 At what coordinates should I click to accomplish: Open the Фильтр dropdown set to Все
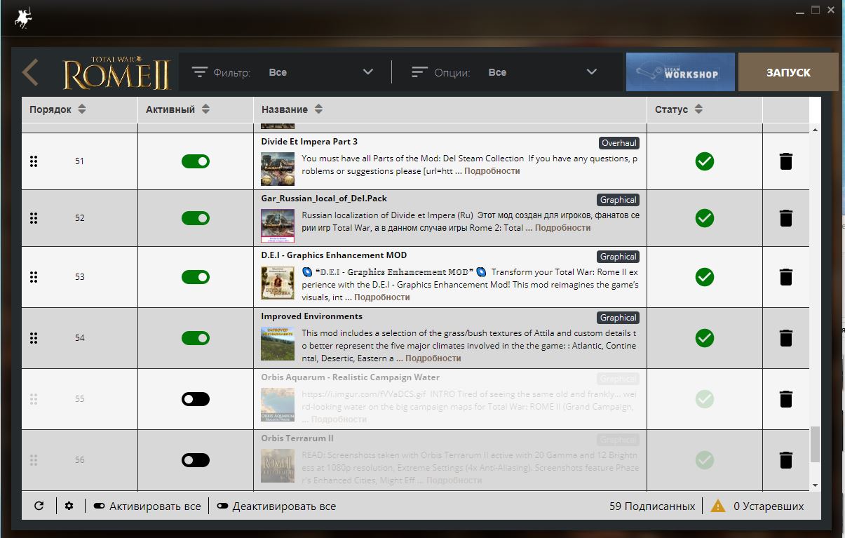[x=321, y=72]
